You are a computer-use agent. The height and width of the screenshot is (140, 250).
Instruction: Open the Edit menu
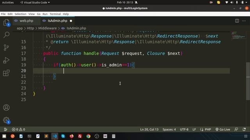[x=10, y=14]
